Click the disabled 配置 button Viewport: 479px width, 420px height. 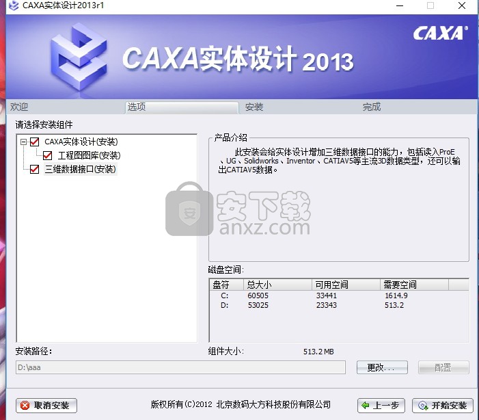[443, 367]
